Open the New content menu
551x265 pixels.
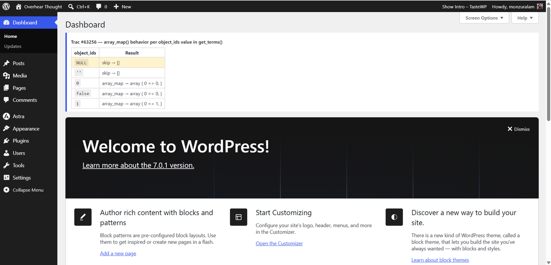pyautogui.click(x=122, y=6)
